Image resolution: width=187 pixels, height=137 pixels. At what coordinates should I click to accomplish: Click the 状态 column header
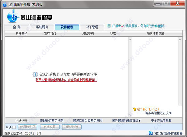[x=113, y=33]
